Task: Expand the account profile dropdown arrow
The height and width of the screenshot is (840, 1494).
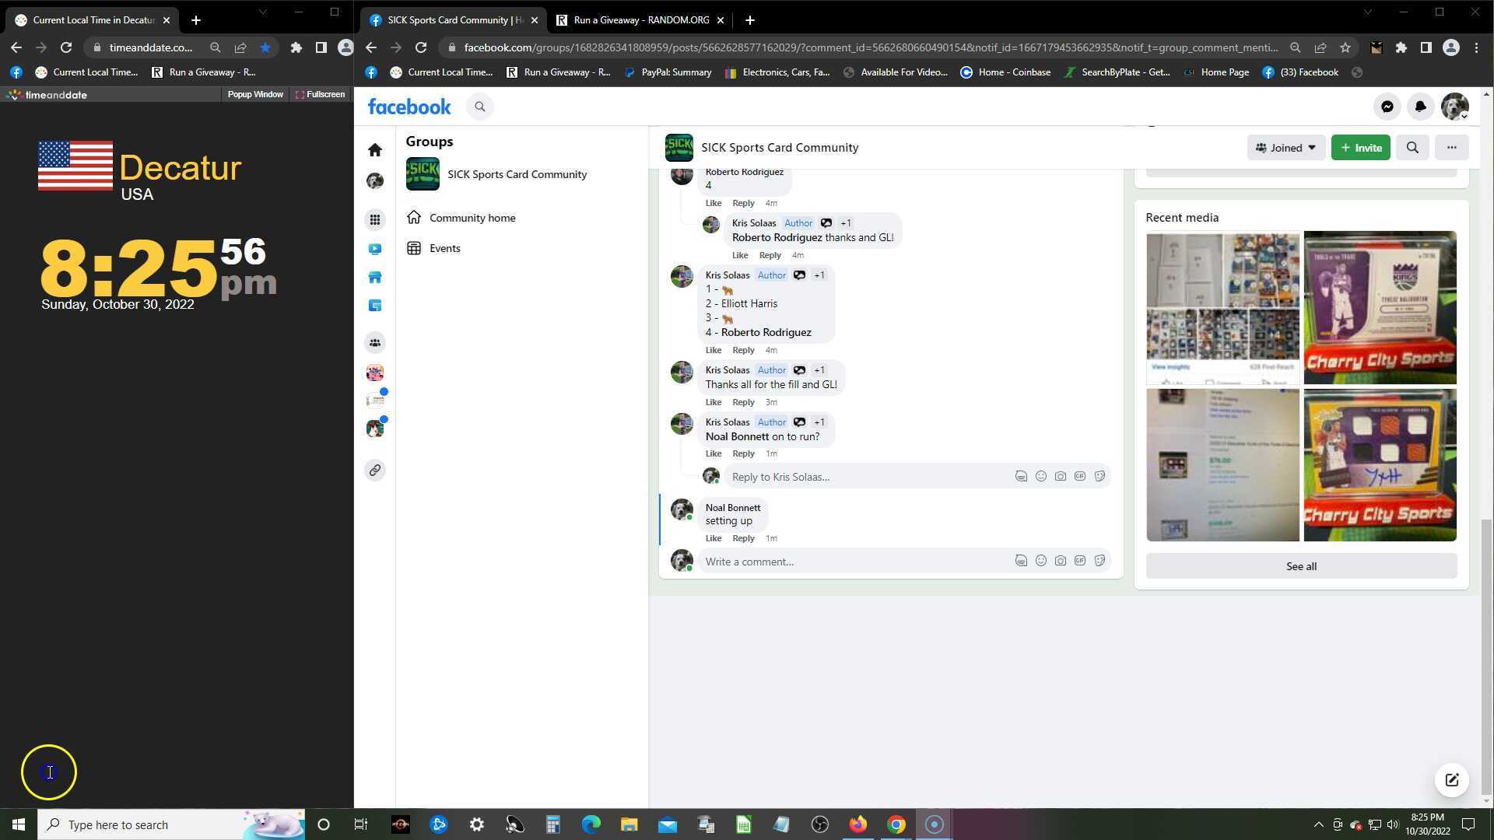Action: pyautogui.click(x=1464, y=116)
